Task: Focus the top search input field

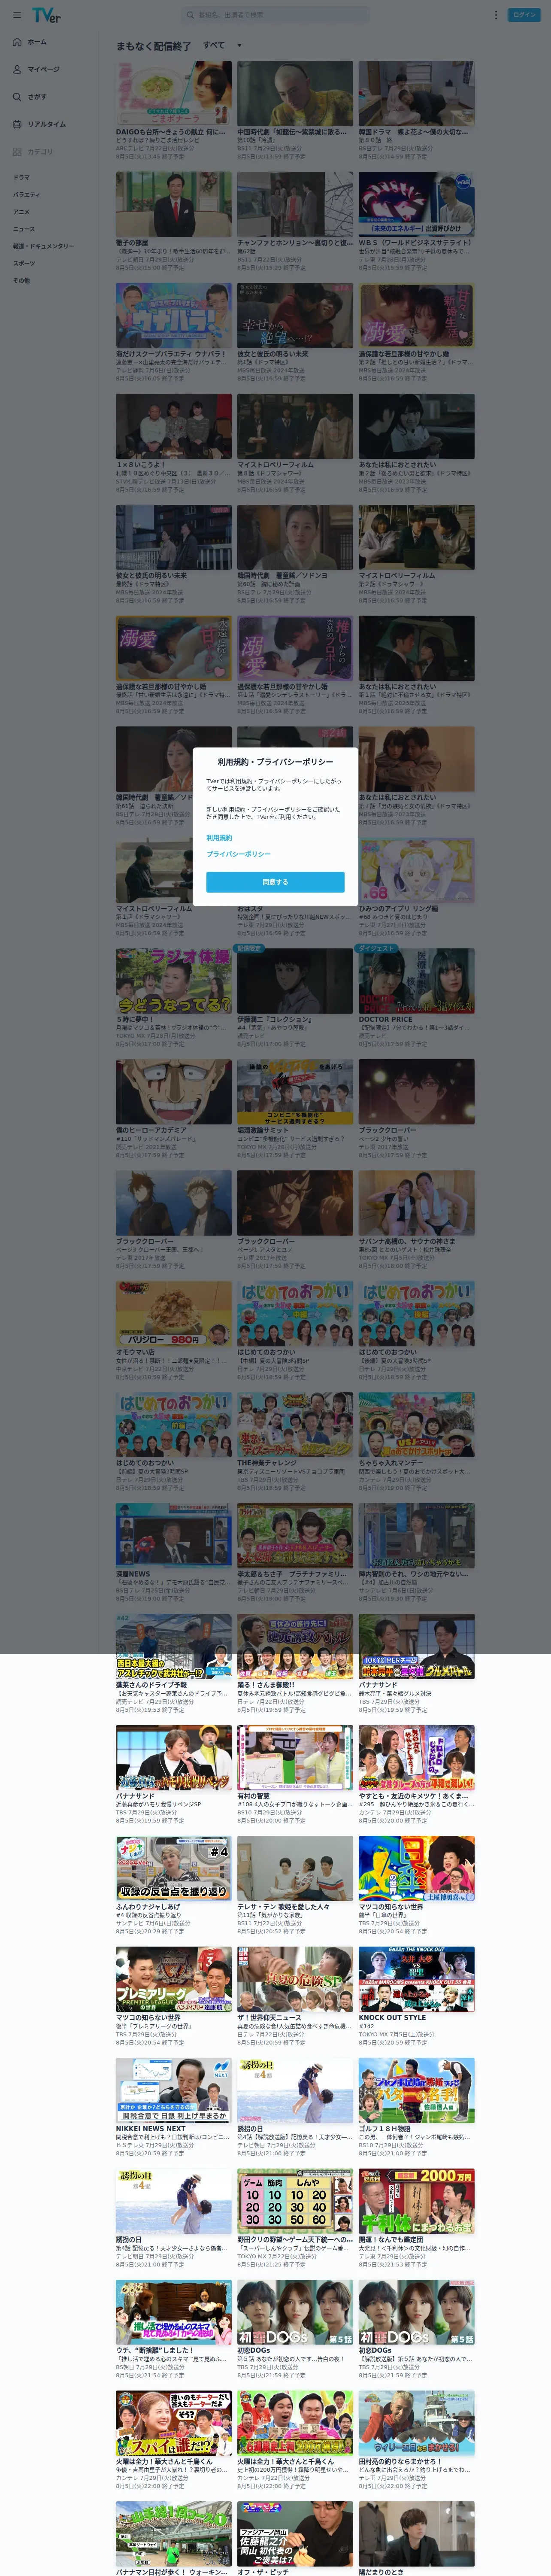Action: click(275, 15)
